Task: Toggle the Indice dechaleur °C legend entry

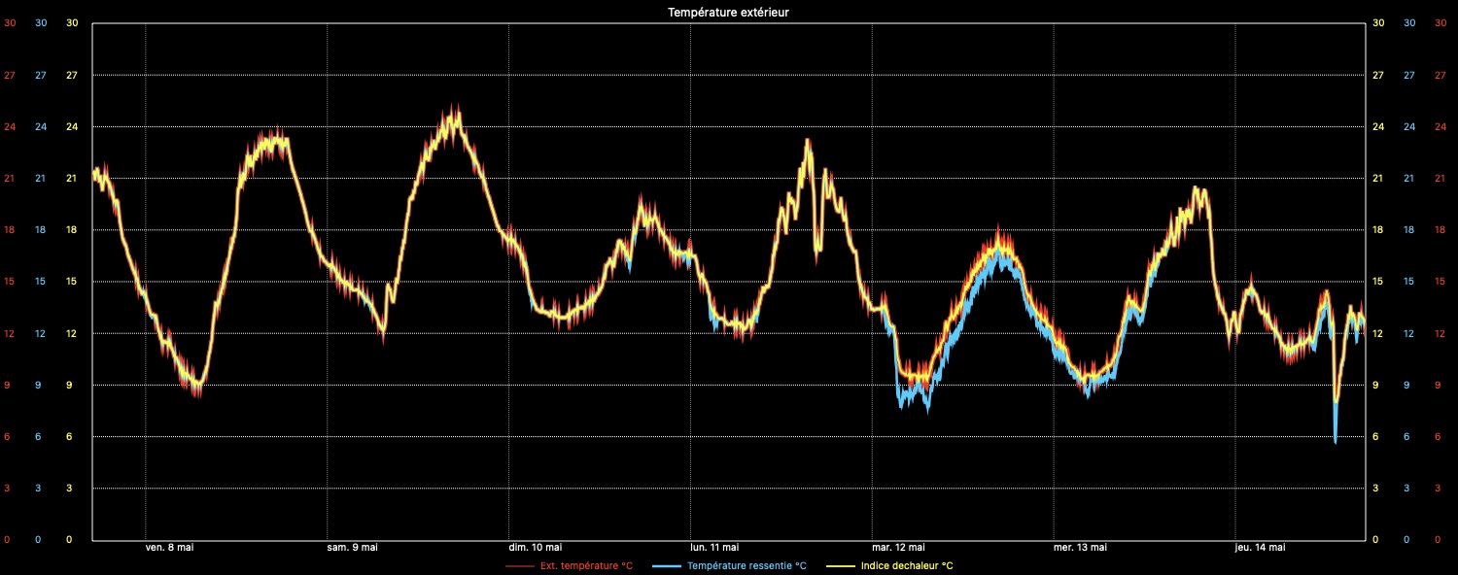Action: (x=889, y=565)
